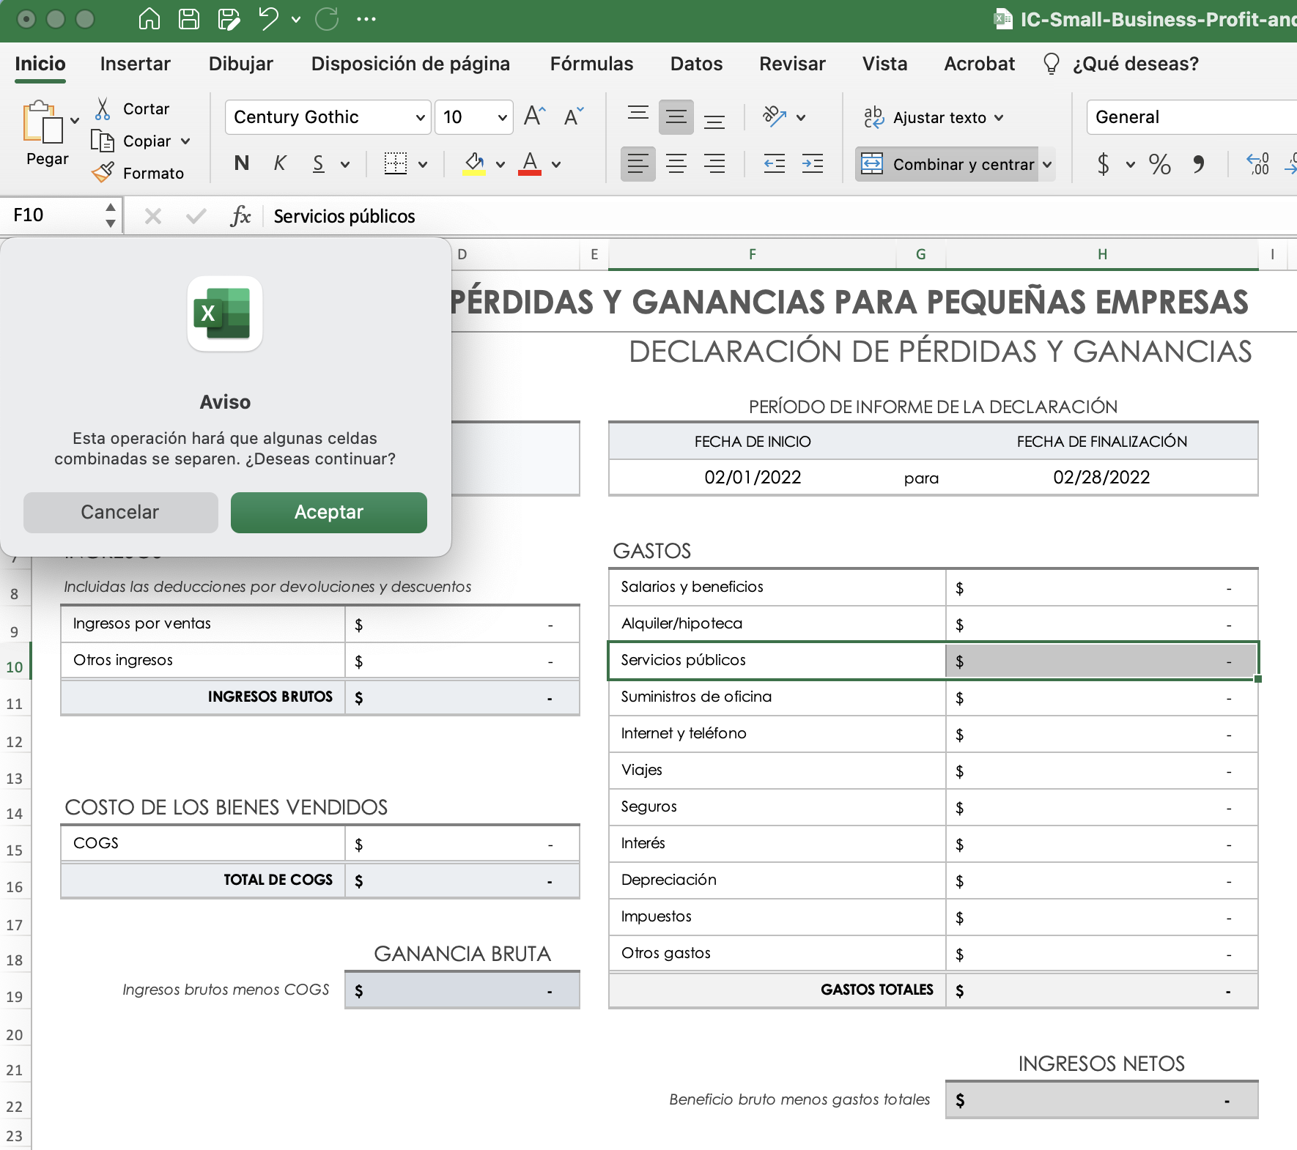Click the fx insert function icon
Viewport: 1297px width, 1150px height.
[x=240, y=216]
